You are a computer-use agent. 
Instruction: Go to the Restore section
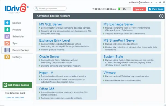pyautogui.click(x=17, y=30)
